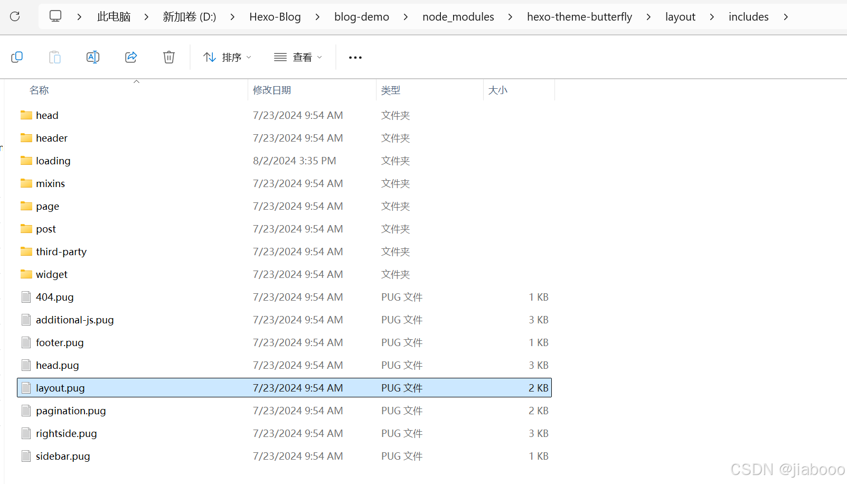Expand chevron after includes in breadcrumb
Viewport: 847px width, 484px height.
[x=786, y=17]
